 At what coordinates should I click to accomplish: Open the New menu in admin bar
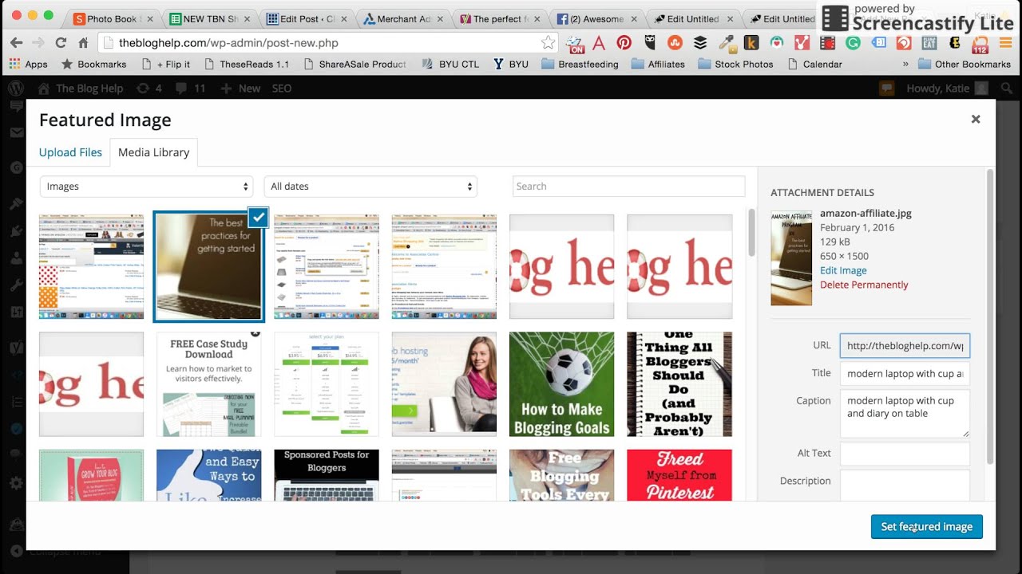click(240, 88)
